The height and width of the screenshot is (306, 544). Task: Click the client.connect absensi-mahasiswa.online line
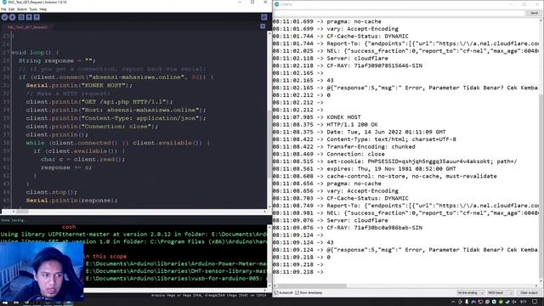coord(116,77)
